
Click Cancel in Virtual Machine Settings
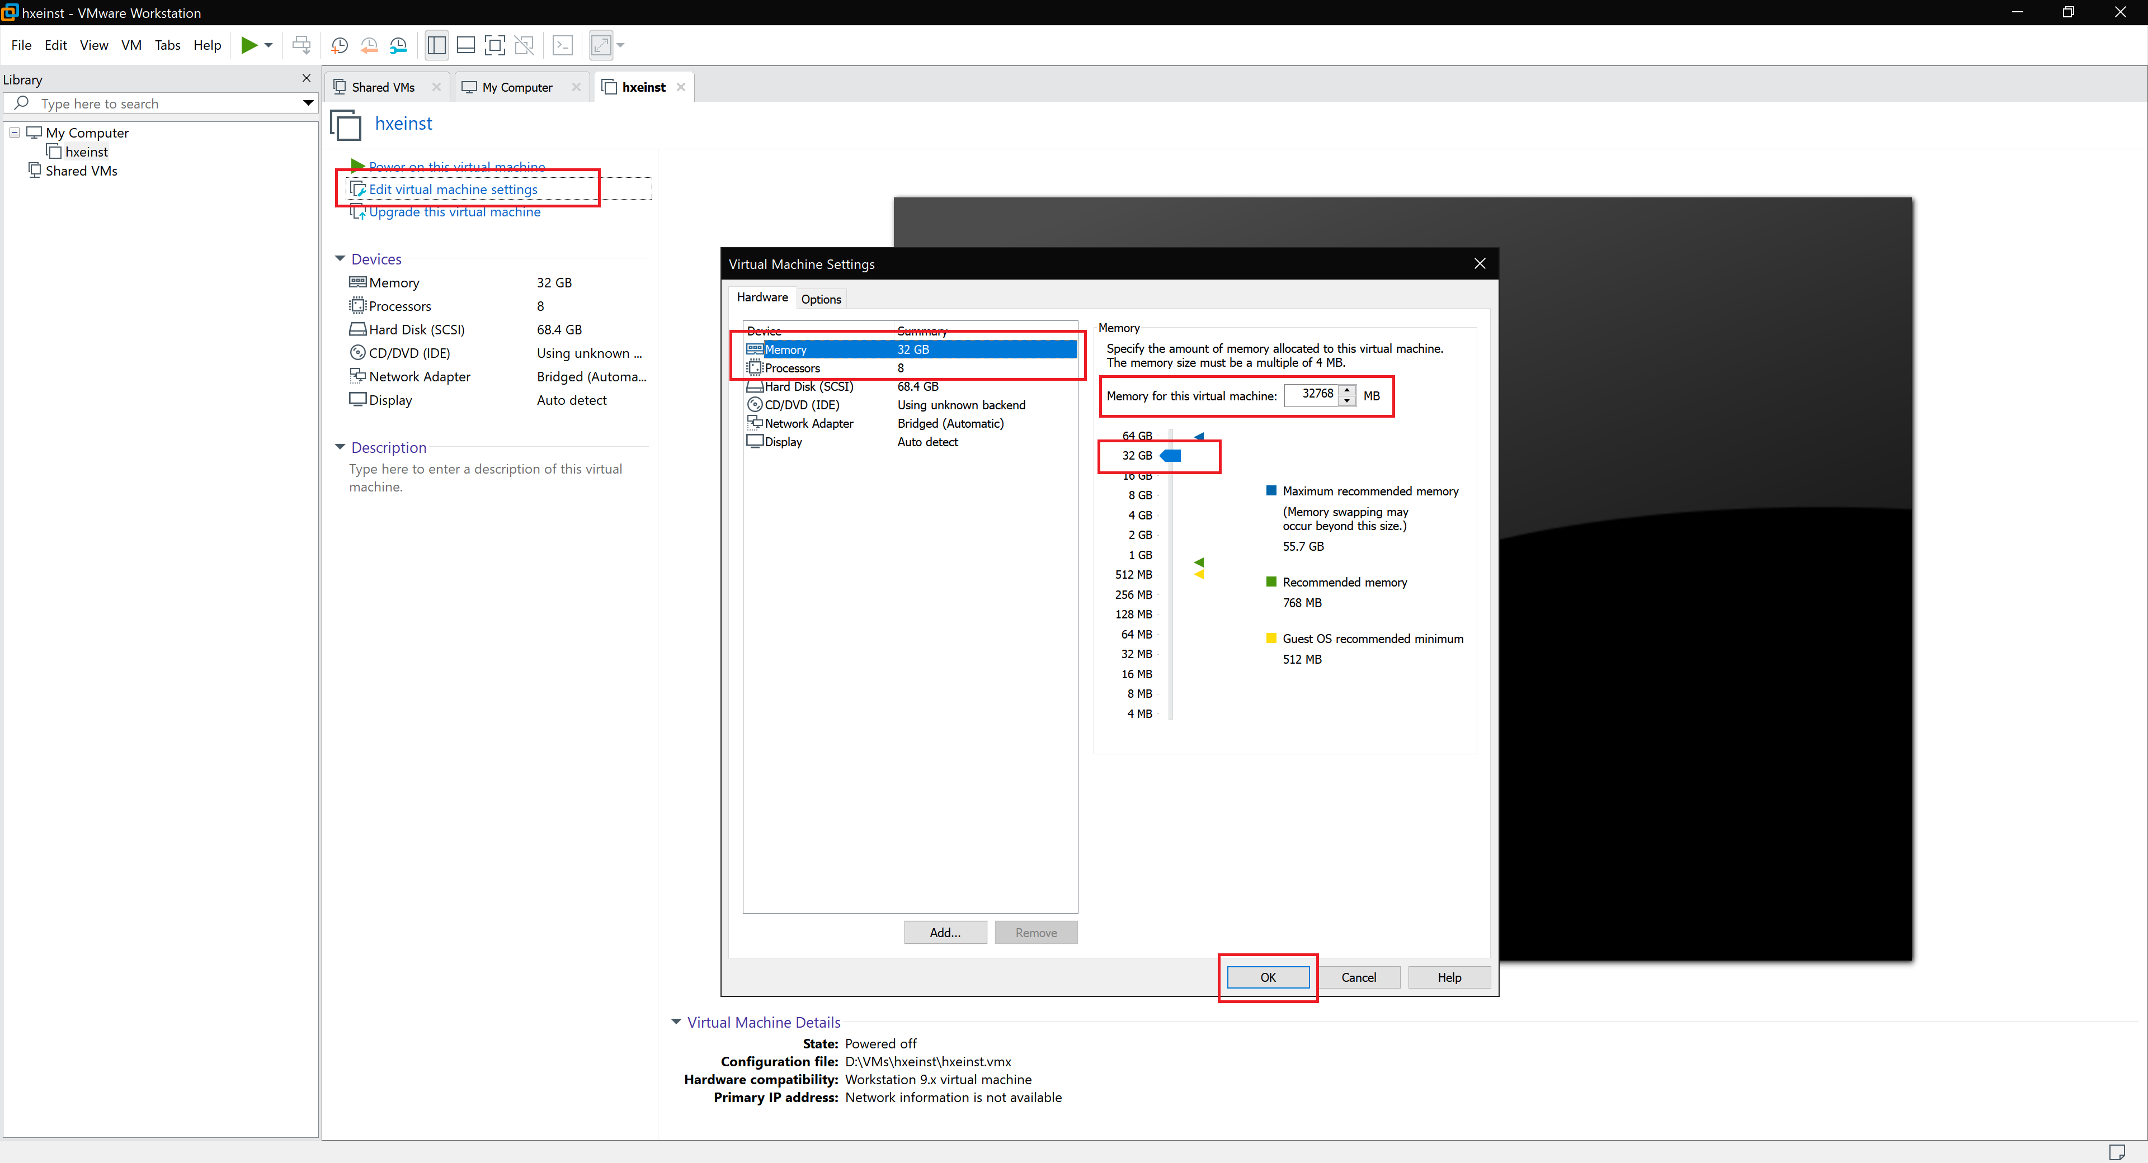pos(1358,977)
